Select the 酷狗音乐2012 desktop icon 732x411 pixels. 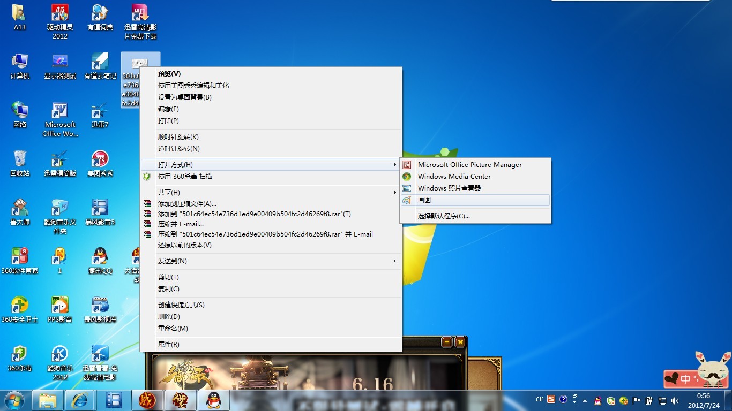[60, 363]
